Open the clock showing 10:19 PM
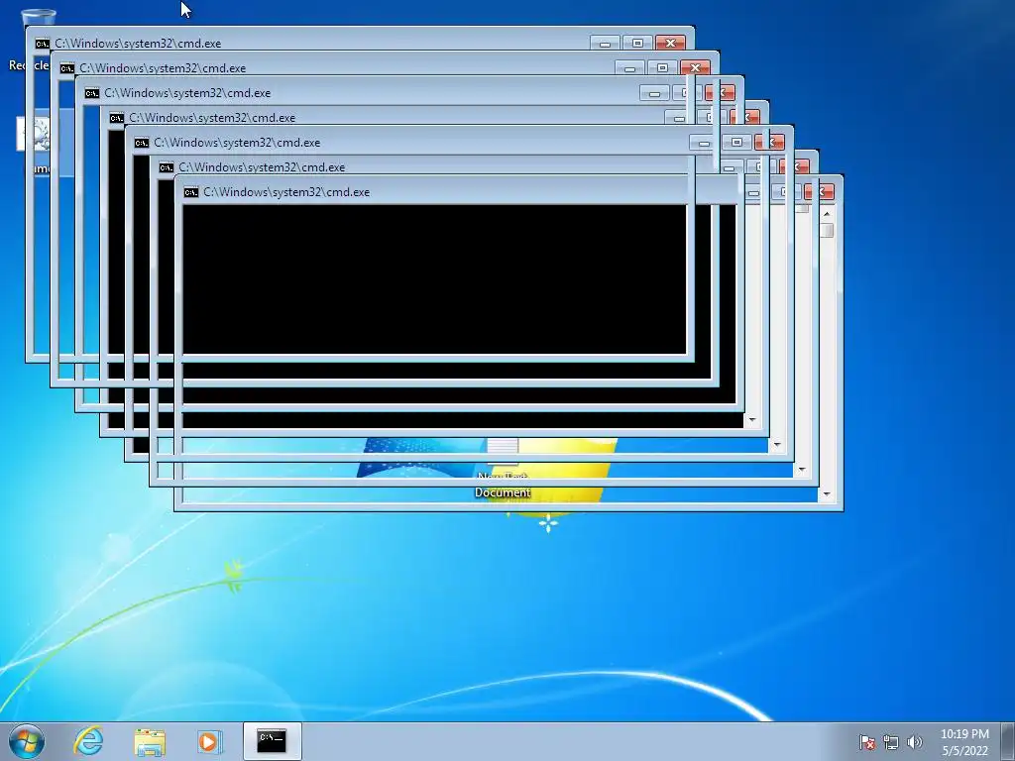The width and height of the screenshot is (1015, 761). click(964, 741)
